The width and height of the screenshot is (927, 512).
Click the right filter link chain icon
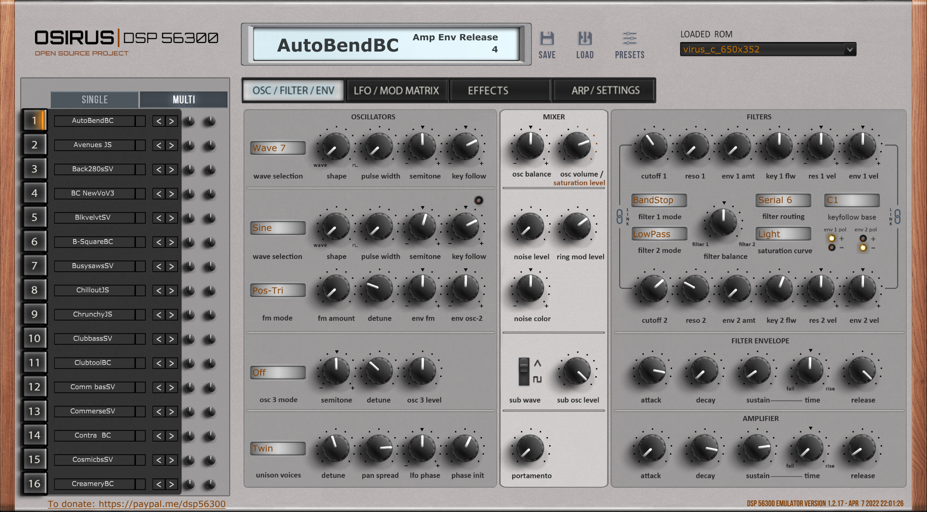click(897, 217)
